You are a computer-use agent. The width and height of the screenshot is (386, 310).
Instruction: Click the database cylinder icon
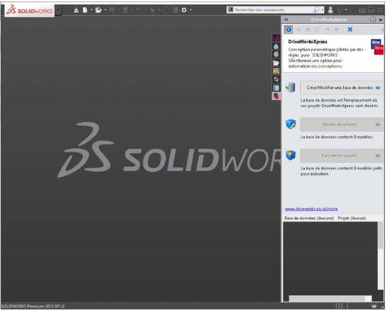click(x=291, y=87)
